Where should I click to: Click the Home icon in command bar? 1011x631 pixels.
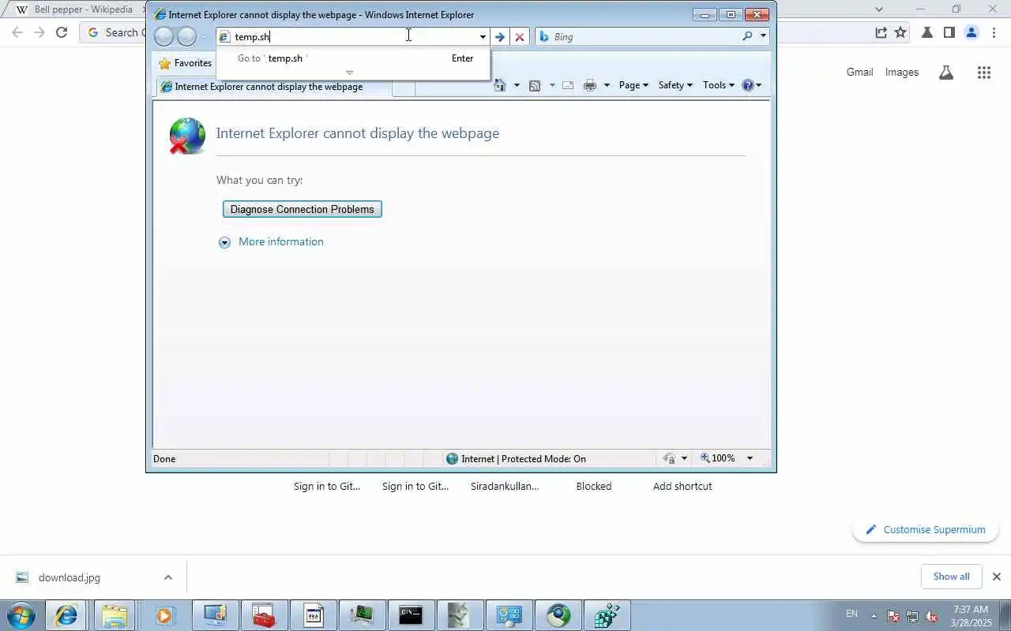point(499,85)
